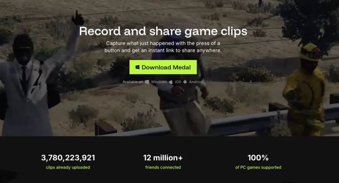This screenshot has height=183, width=339.
Task: Click the 100% statistic
Action: pos(258,158)
